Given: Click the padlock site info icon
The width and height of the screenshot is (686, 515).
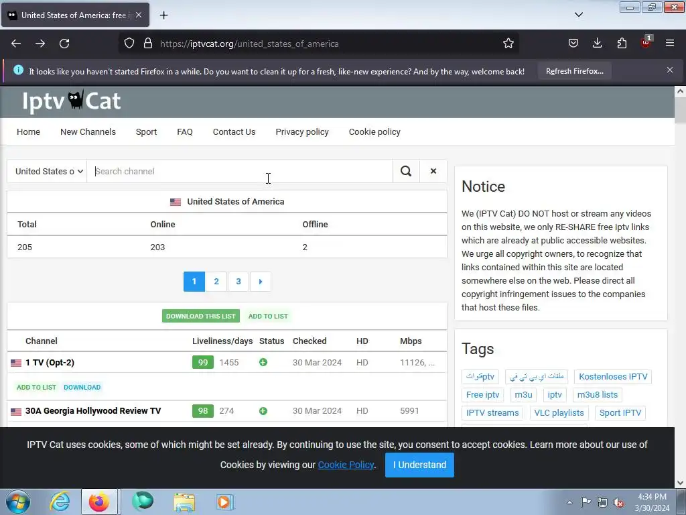Looking at the screenshot, I should click(148, 44).
